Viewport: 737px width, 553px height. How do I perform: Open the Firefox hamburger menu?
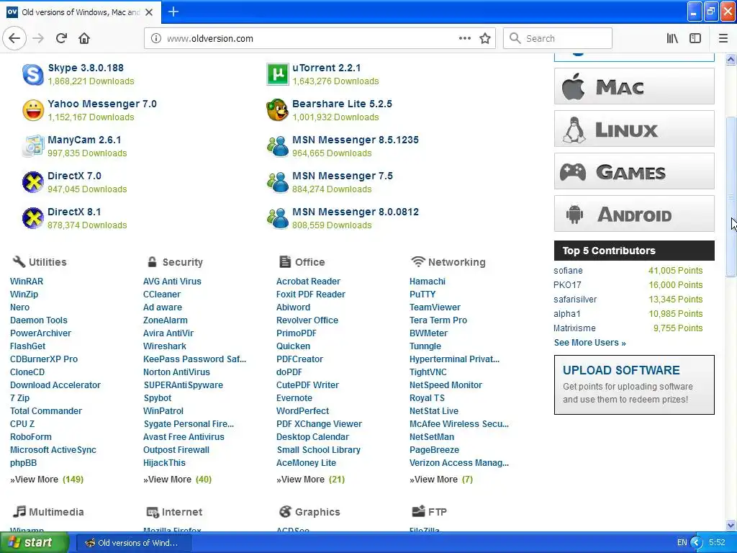pyautogui.click(x=723, y=39)
